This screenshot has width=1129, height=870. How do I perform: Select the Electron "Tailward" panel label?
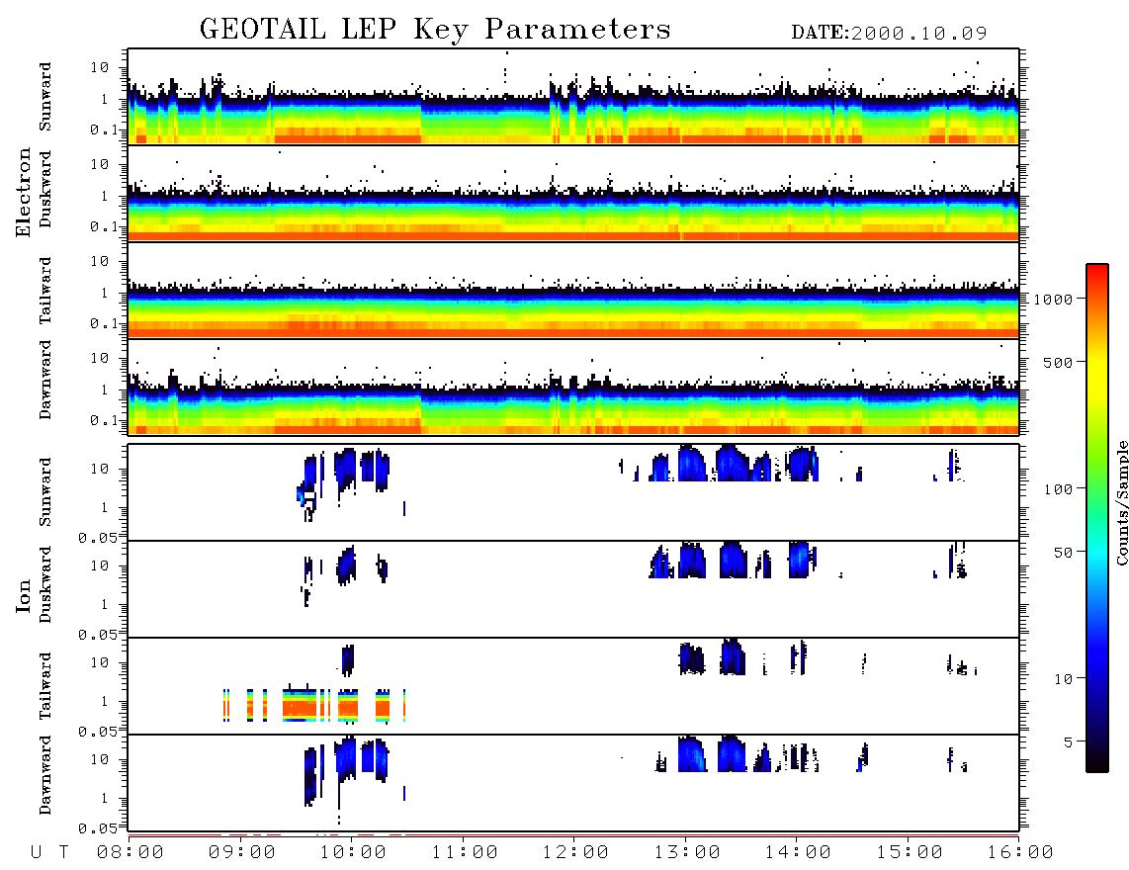(45, 291)
